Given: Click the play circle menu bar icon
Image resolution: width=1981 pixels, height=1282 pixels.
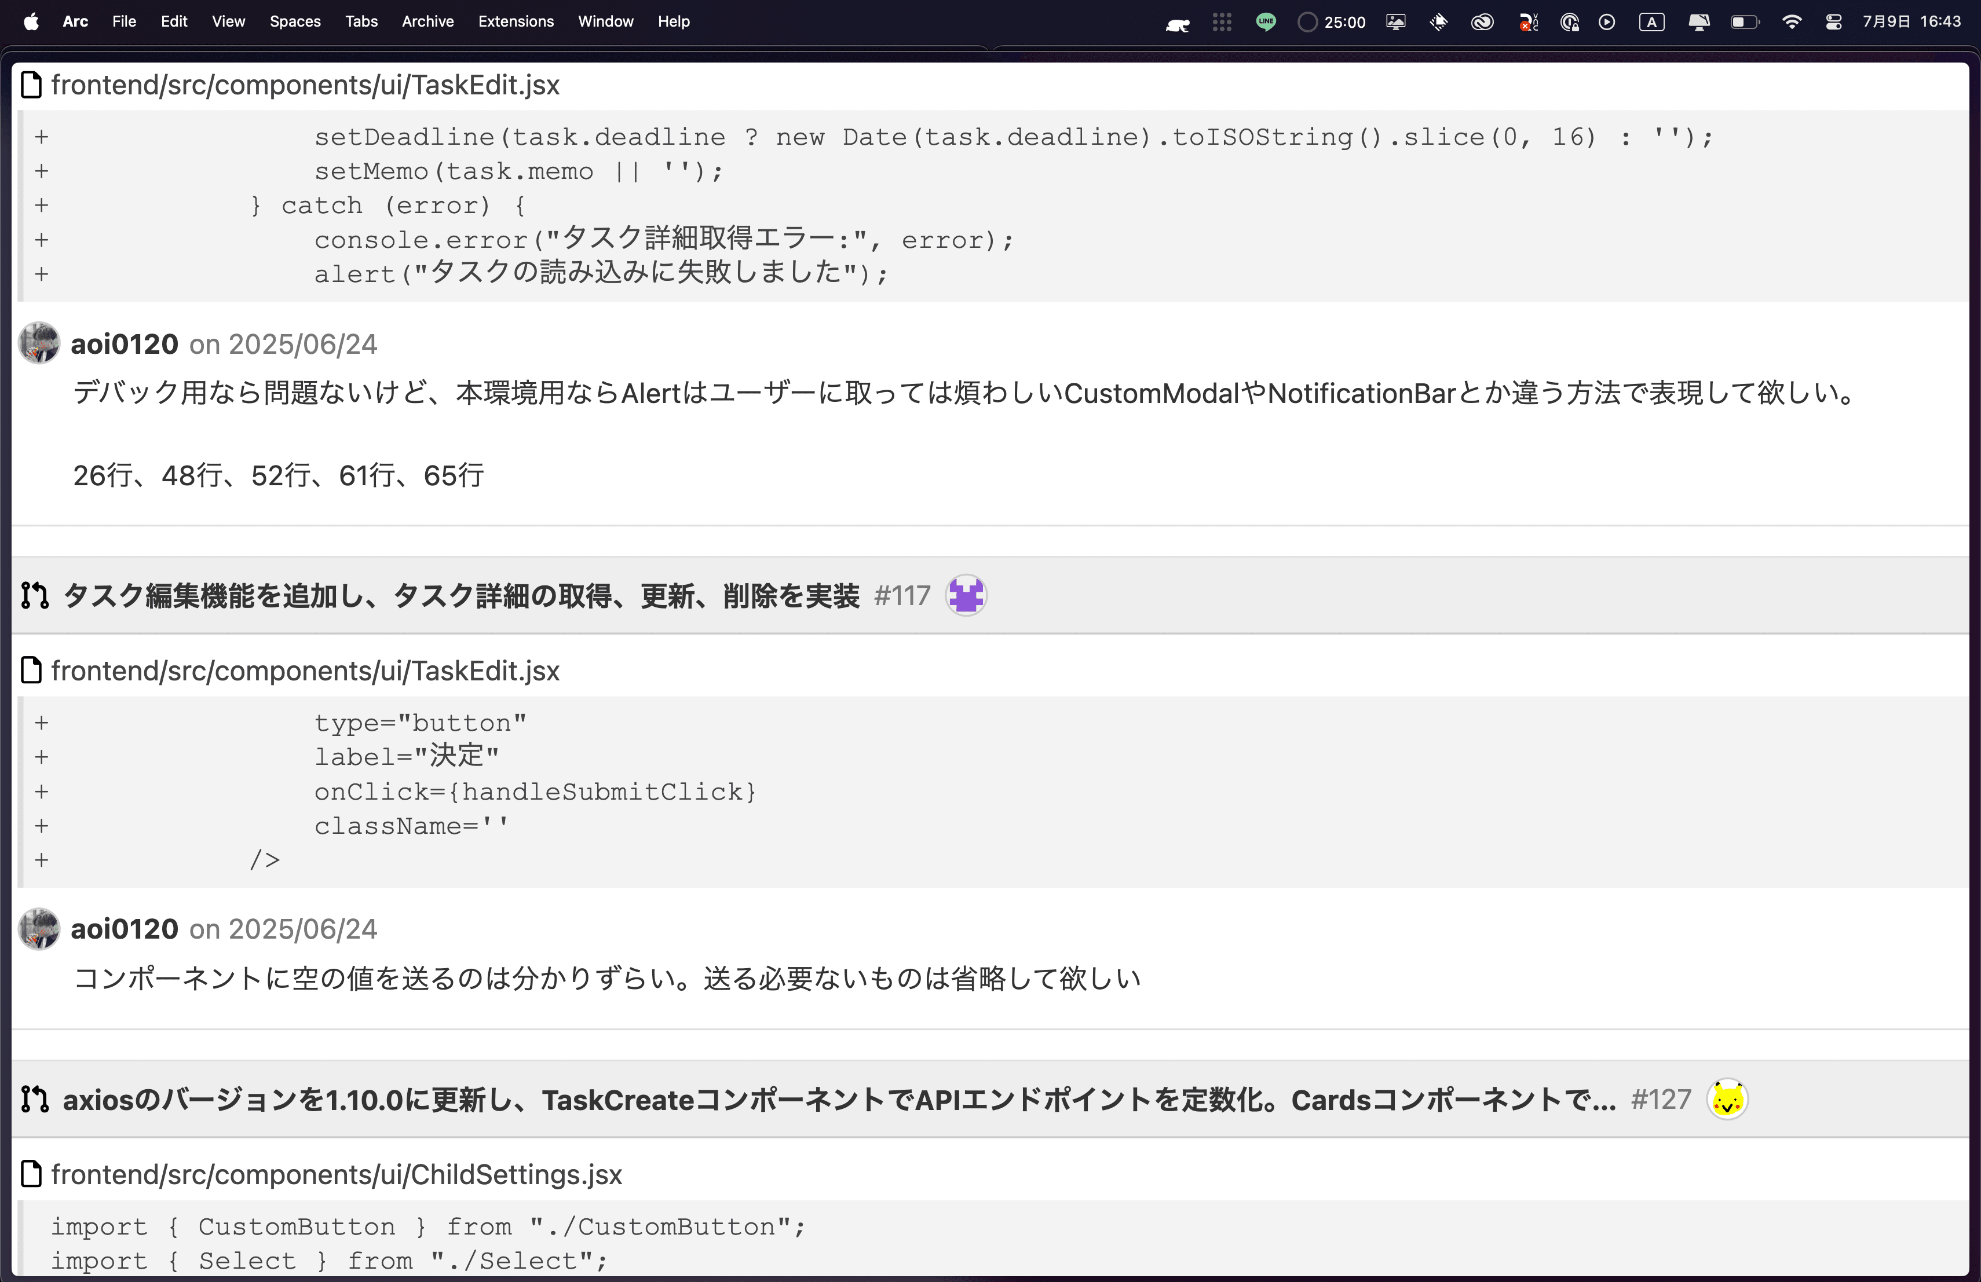Looking at the screenshot, I should (1607, 23).
